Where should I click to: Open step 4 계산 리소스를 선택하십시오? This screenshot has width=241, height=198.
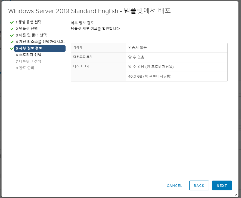[40, 42]
